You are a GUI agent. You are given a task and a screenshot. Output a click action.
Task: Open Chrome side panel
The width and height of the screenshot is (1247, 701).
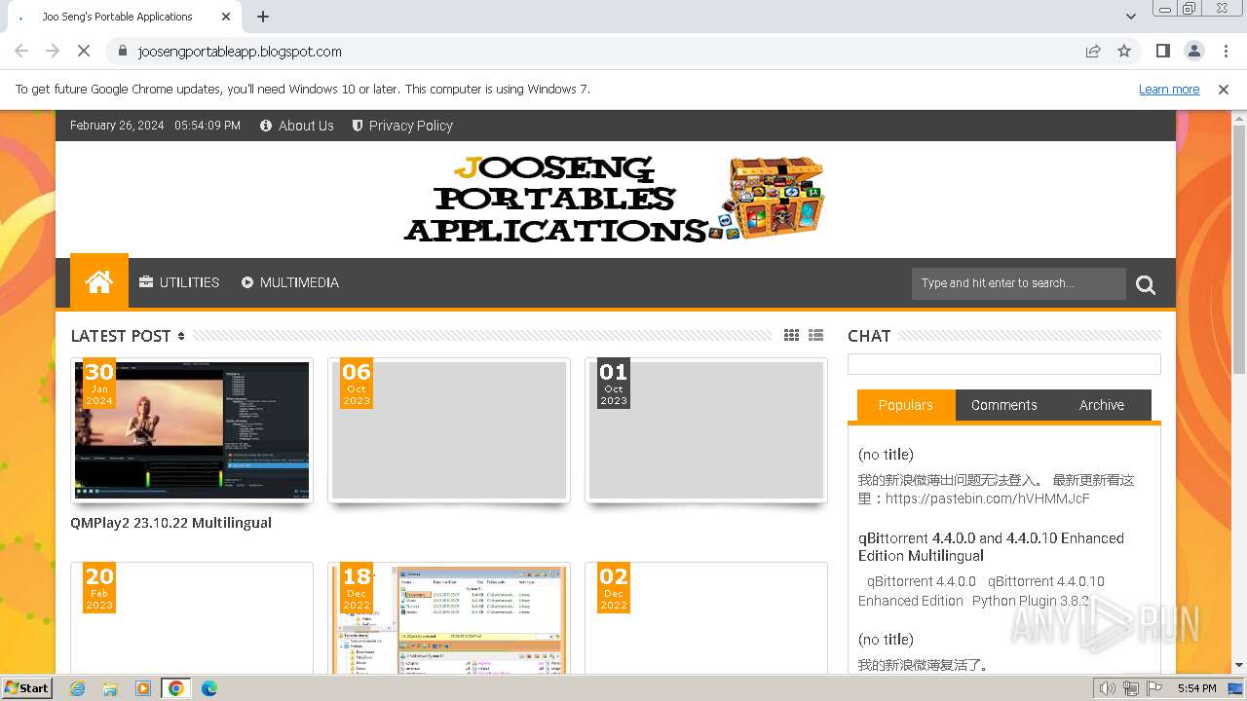tap(1163, 52)
